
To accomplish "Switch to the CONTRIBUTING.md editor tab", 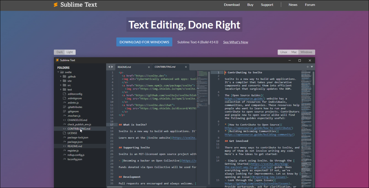I will click(x=171, y=67).
